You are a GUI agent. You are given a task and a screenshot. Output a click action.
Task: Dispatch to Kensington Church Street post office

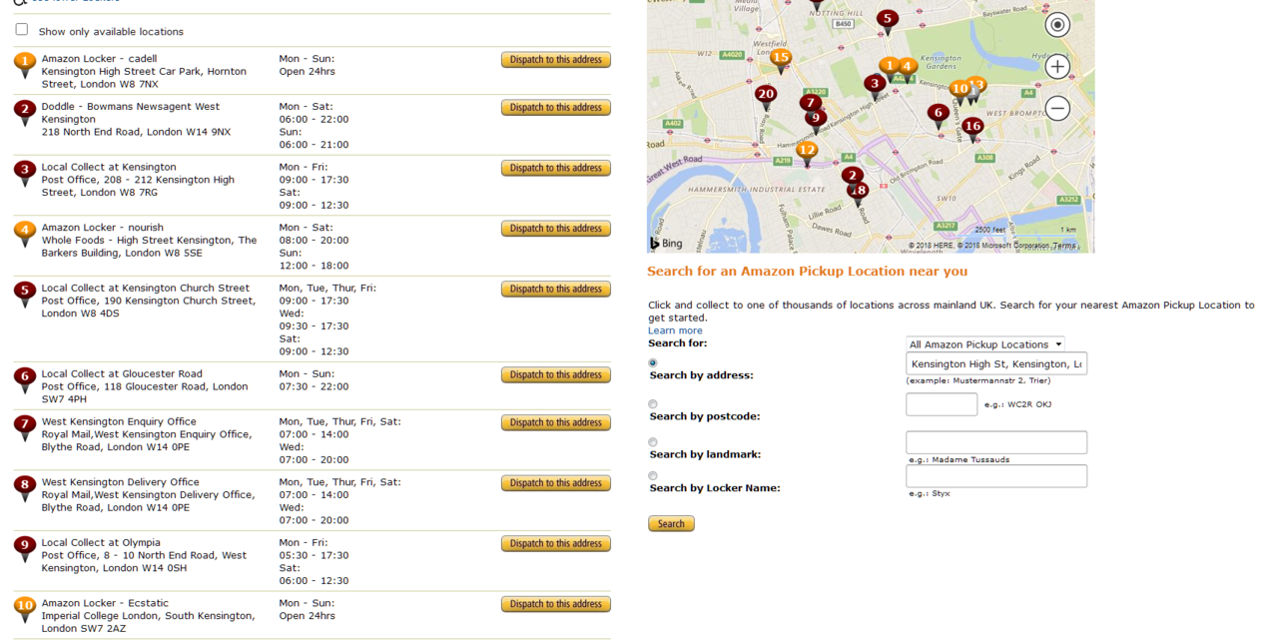(x=556, y=290)
